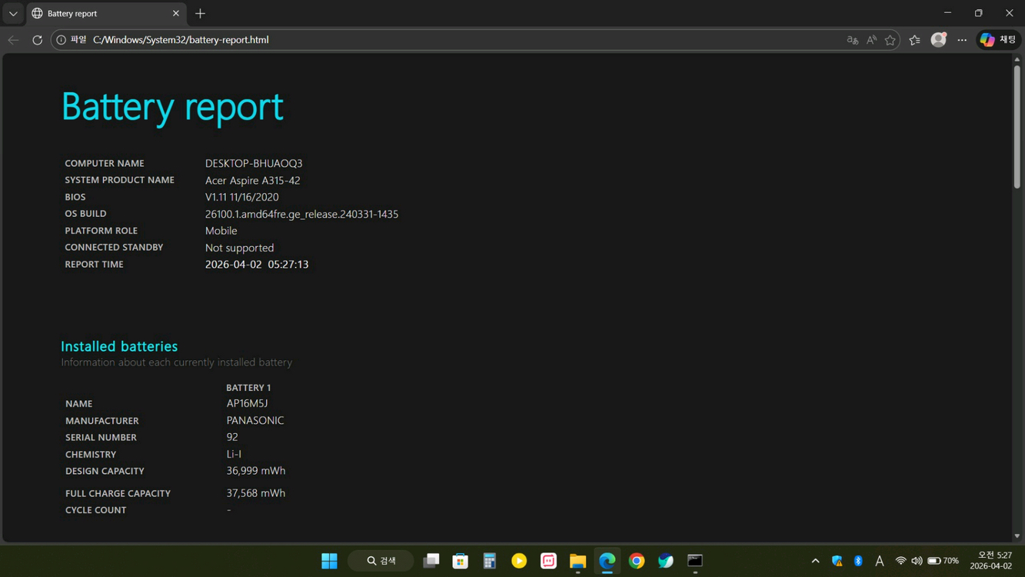Open the terminal from the taskbar

tap(694, 561)
